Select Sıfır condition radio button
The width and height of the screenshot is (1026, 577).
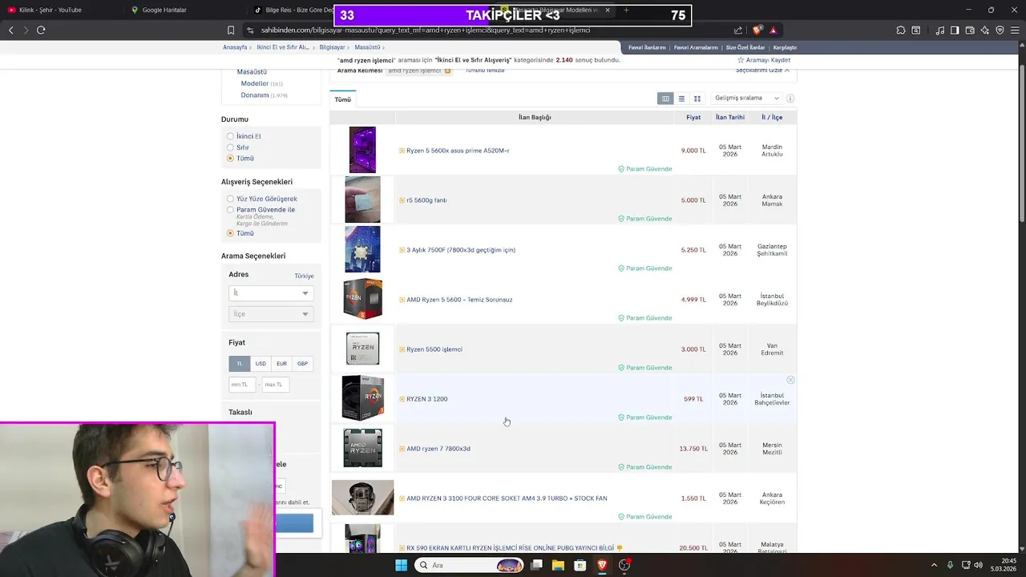230,147
